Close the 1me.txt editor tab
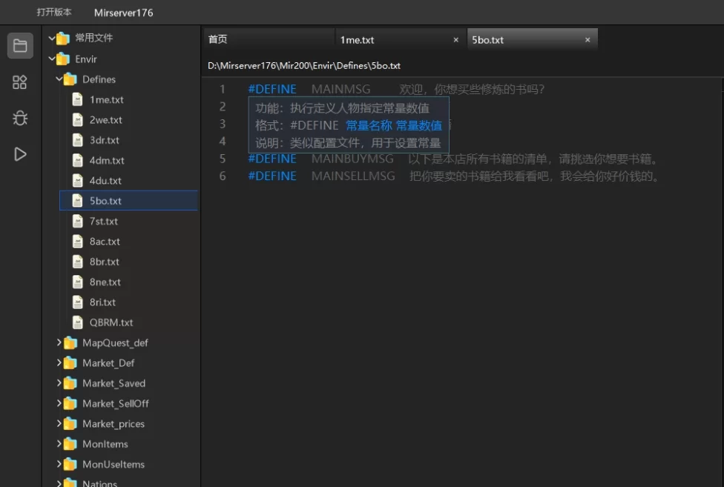Screen dimensions: 724x487 tap(455, 40)
